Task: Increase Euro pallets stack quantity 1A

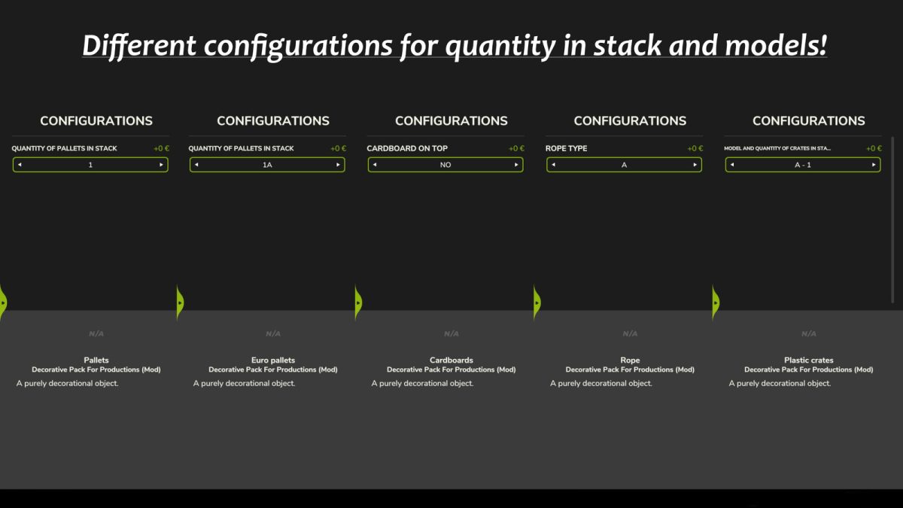Action: point(338,165)
